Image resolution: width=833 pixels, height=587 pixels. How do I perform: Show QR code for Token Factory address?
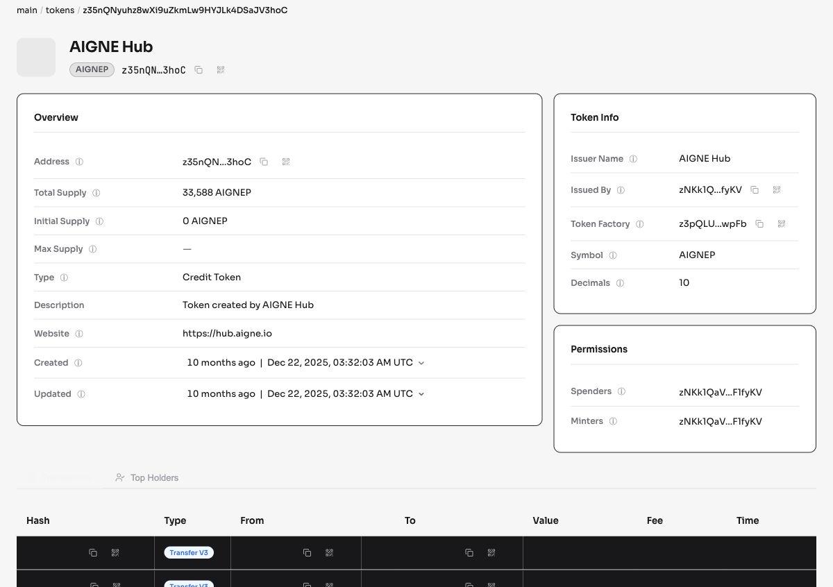tap(782, 224)
